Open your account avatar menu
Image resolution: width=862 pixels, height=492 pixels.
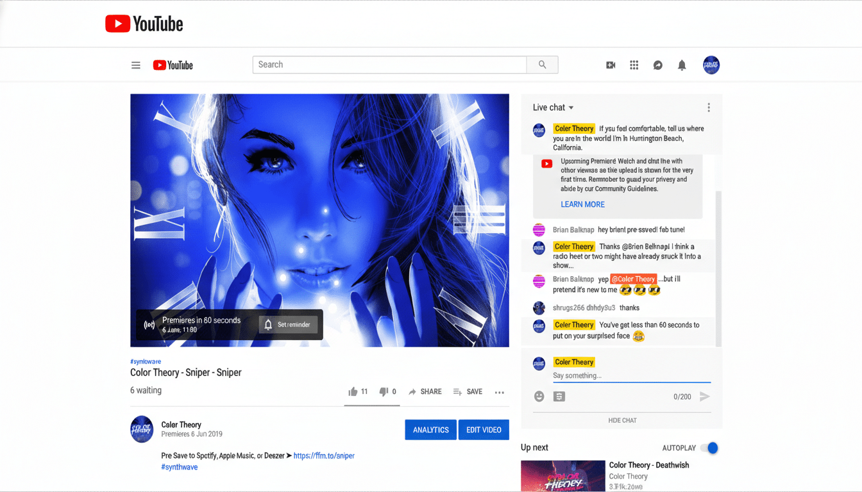click(x=711, y=65)
